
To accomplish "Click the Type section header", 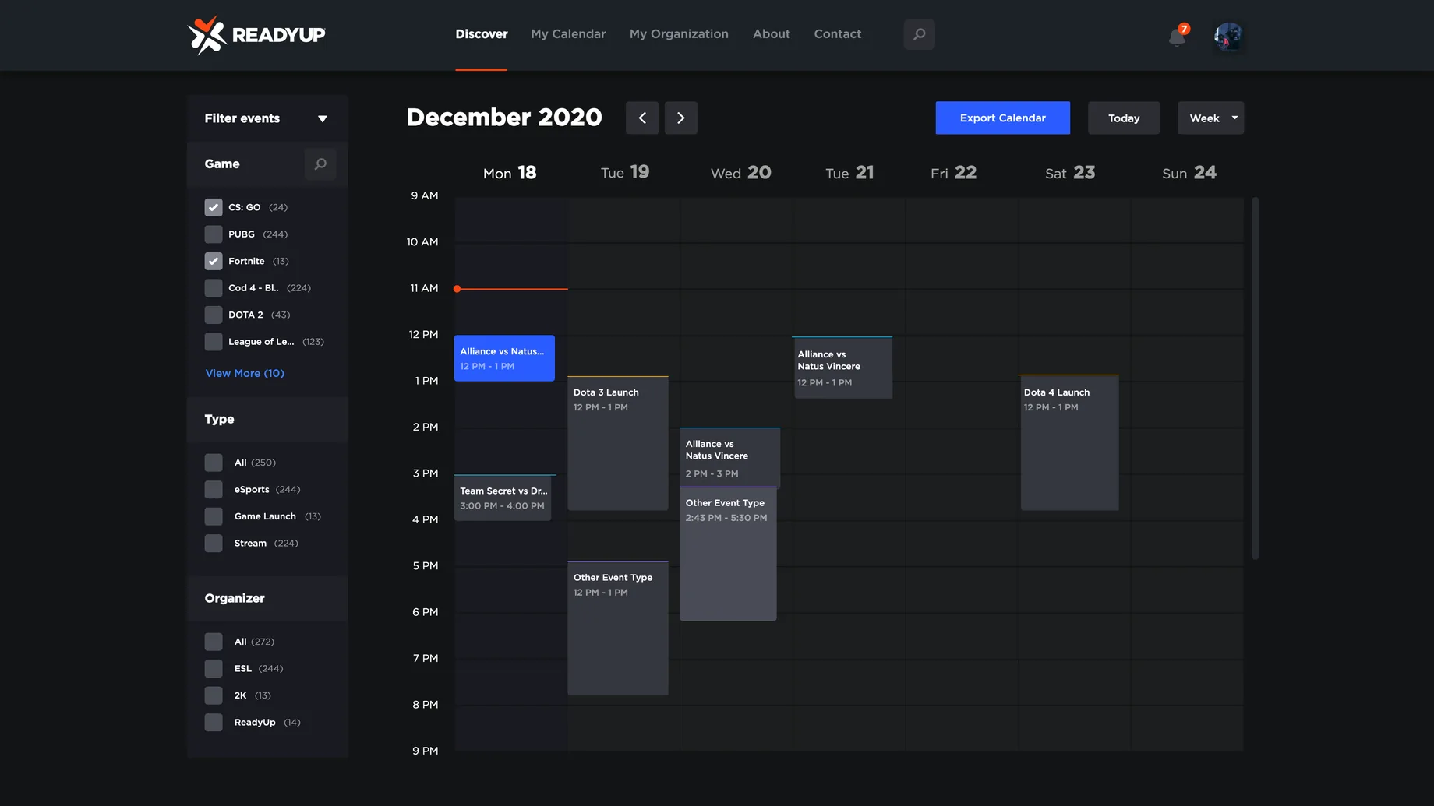I will point(267,420).
